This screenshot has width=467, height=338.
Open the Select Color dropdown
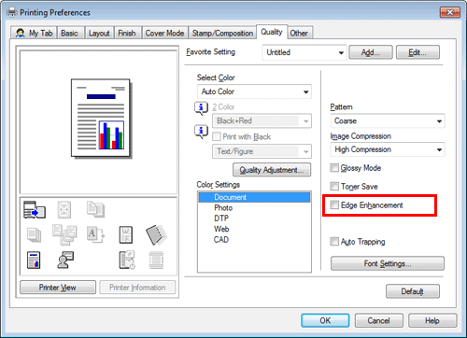point(254,92)
